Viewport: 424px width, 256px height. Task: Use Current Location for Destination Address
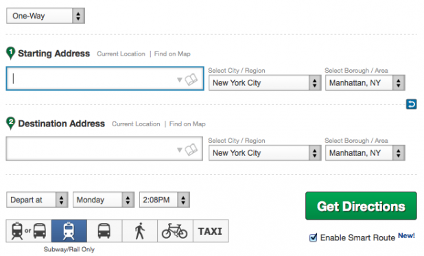pos(136,124)
